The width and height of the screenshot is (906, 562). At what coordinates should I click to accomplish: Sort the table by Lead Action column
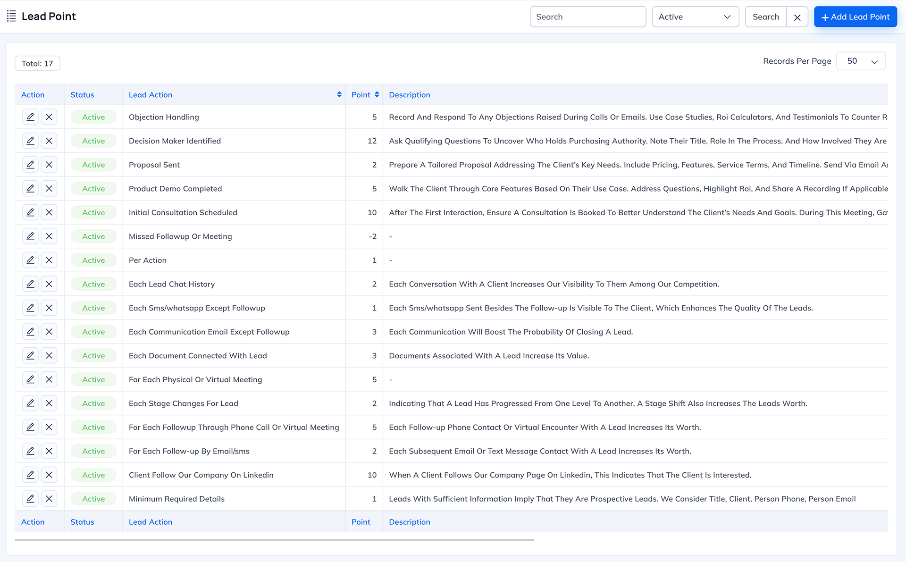[x=339, y=95]
